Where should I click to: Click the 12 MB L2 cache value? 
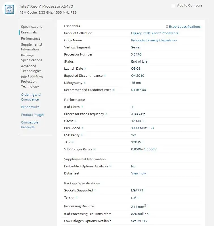click(138, 121)
